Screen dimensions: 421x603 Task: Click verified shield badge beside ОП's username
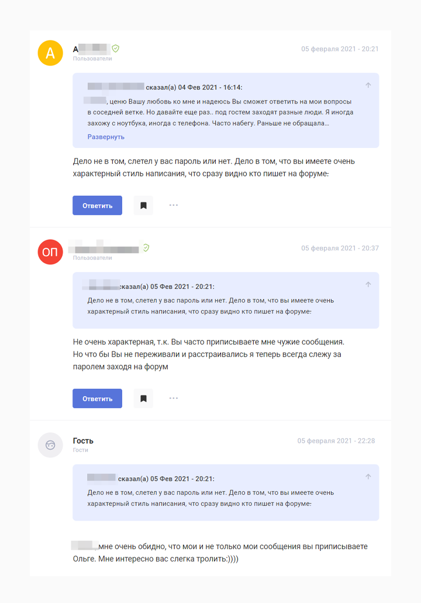tap(146, 248)
